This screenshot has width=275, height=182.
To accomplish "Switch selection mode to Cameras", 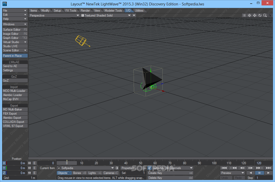I will pos(111,173).
